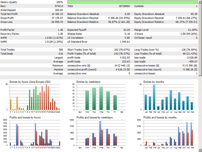This screenshot has height=152, width=202.
Task: Click the Bars value 374314
Action: point(58,6)
